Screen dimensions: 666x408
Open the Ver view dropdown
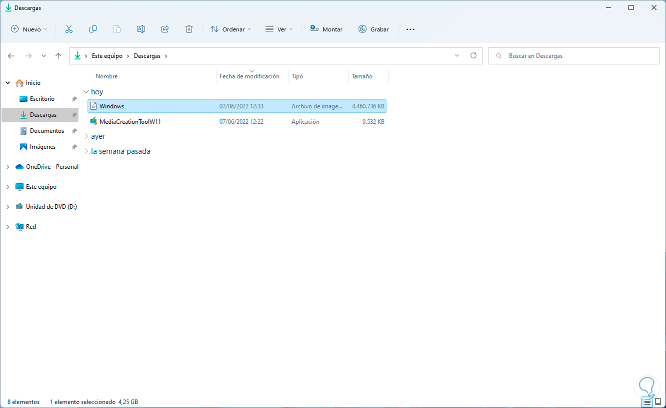278,29
